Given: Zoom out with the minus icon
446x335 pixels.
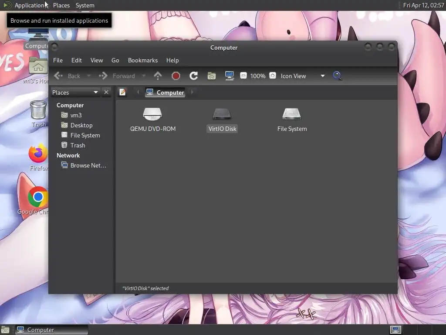Looking at the screenshot, I should coord(243,75).
